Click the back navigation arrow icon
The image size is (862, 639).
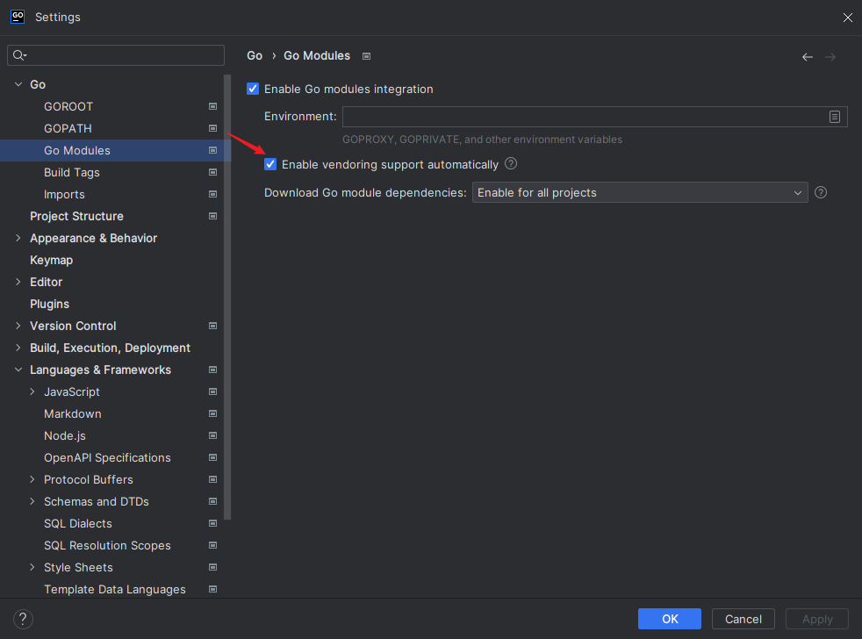pos(807,57)
